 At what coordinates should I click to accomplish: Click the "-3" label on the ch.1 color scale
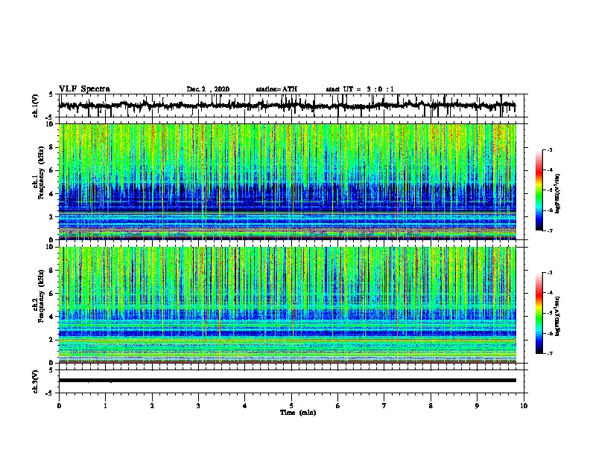pos(550,150)
